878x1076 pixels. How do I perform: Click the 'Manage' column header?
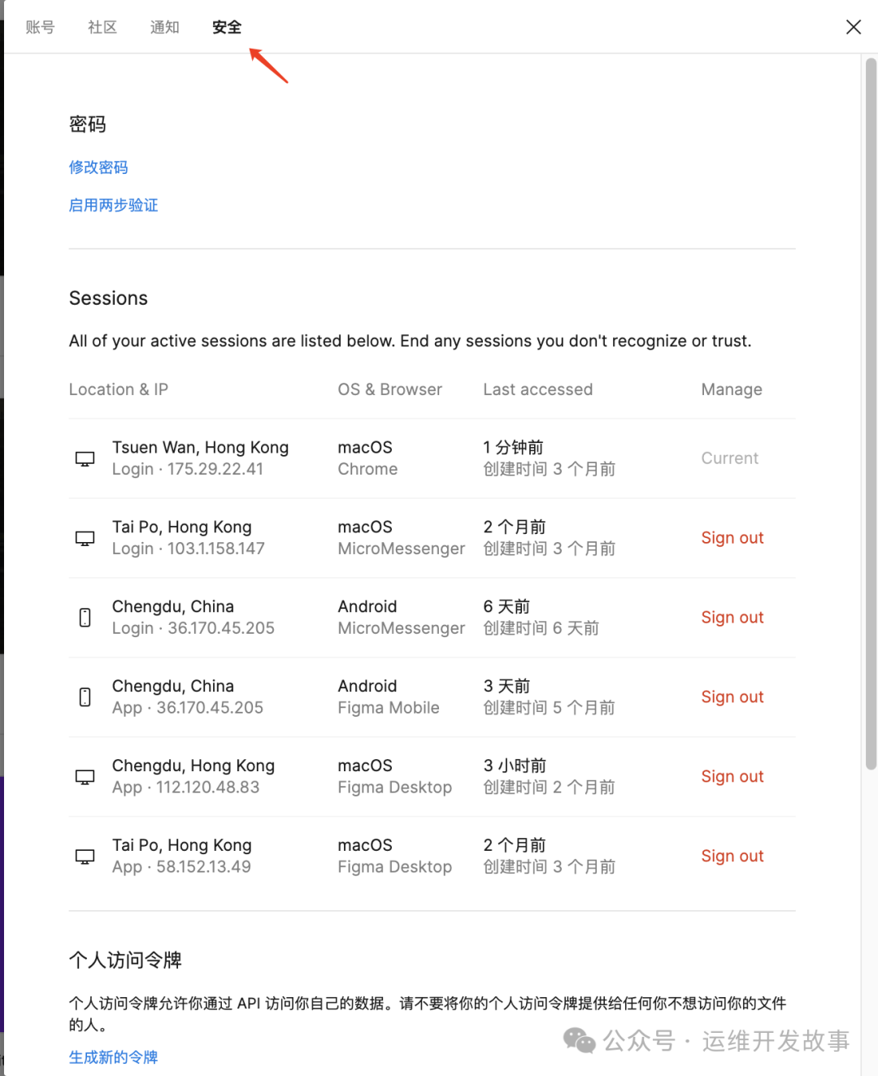pos(732,389)
